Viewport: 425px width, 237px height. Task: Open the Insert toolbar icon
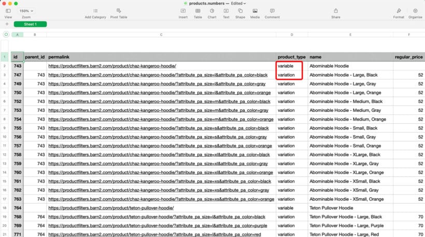coord(183,11)
